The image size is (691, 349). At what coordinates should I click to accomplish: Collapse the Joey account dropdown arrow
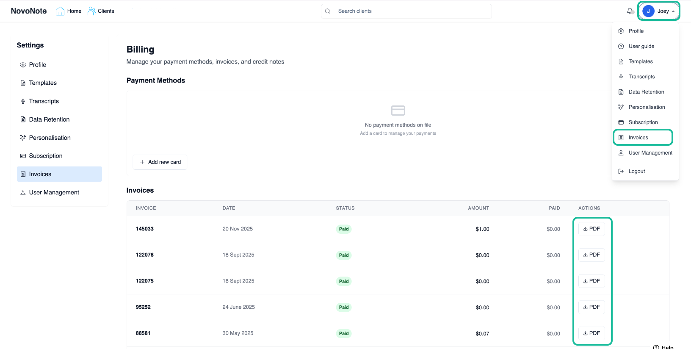pos(673,11)
